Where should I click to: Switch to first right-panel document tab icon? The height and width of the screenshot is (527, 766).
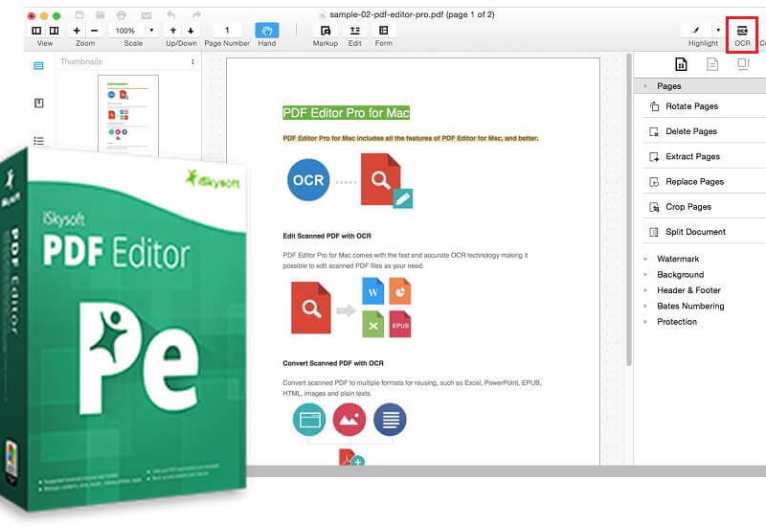click(681, 64)
